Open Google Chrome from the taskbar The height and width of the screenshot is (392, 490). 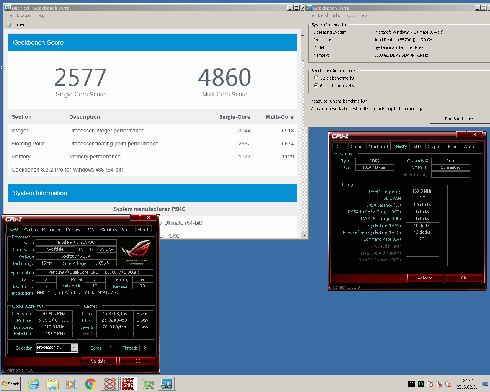90,384
